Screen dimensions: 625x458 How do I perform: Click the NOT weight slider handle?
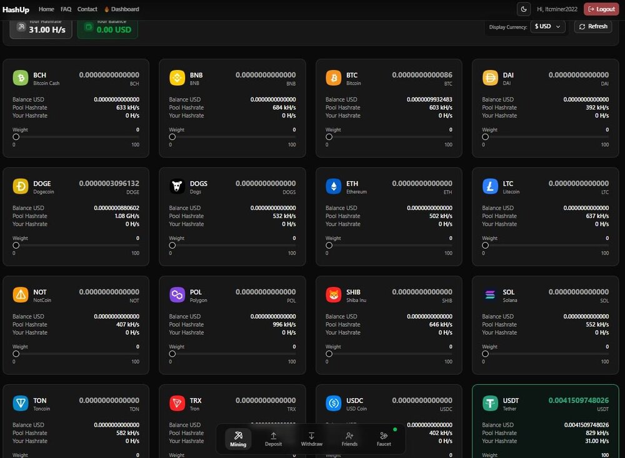click(16, 354)
